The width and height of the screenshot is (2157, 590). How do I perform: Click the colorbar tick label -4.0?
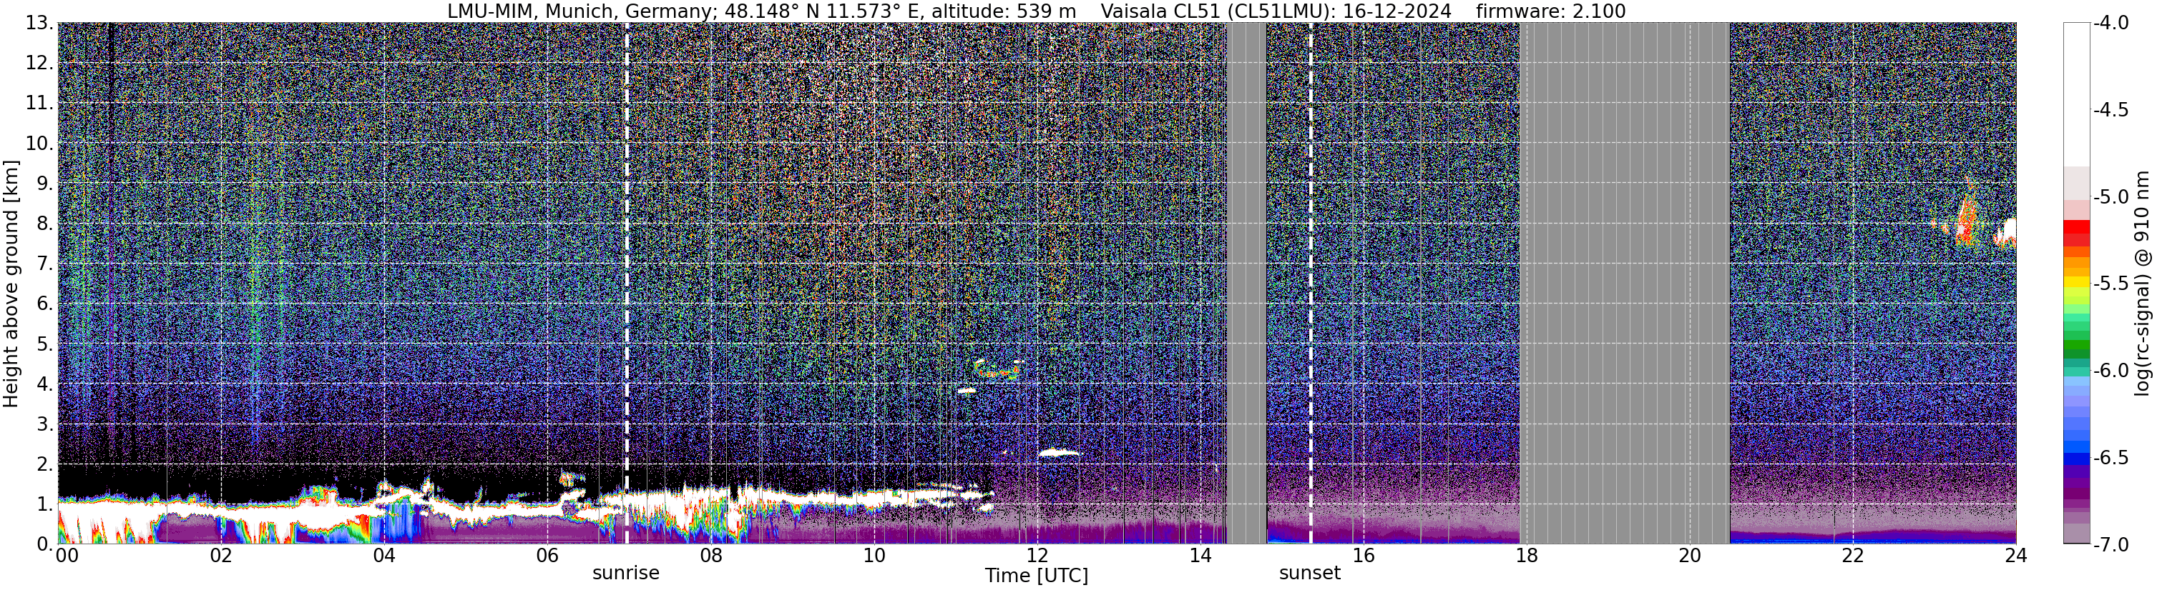point(2111,23)
